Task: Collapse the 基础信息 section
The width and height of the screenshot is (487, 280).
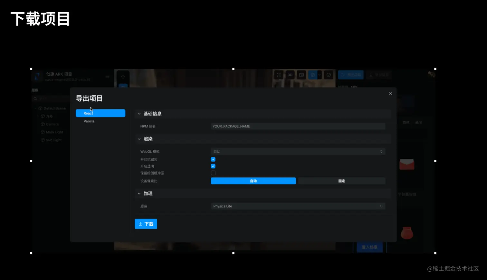Action: pyautogui.click(x=139, y=114)
